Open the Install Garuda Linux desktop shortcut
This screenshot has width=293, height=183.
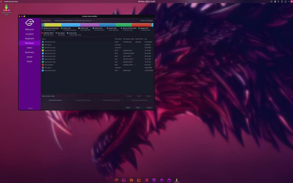(x=6, y=10)
